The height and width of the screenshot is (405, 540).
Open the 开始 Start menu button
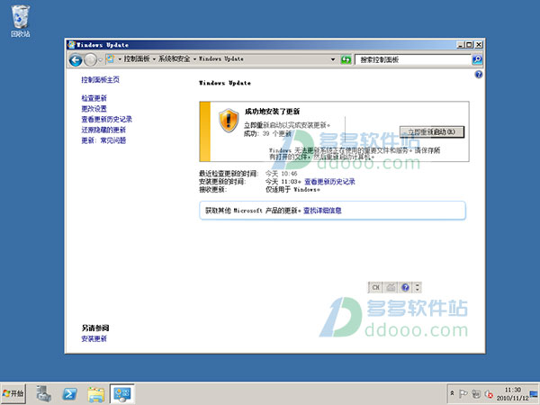13,393
